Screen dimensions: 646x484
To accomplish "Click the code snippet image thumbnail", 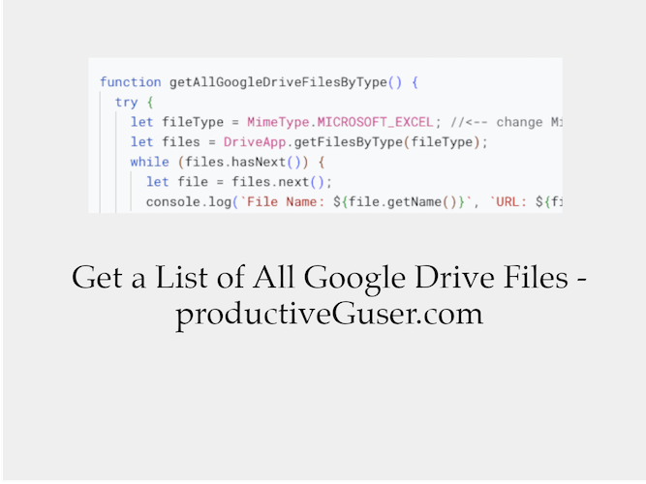I will pos(325,136).
